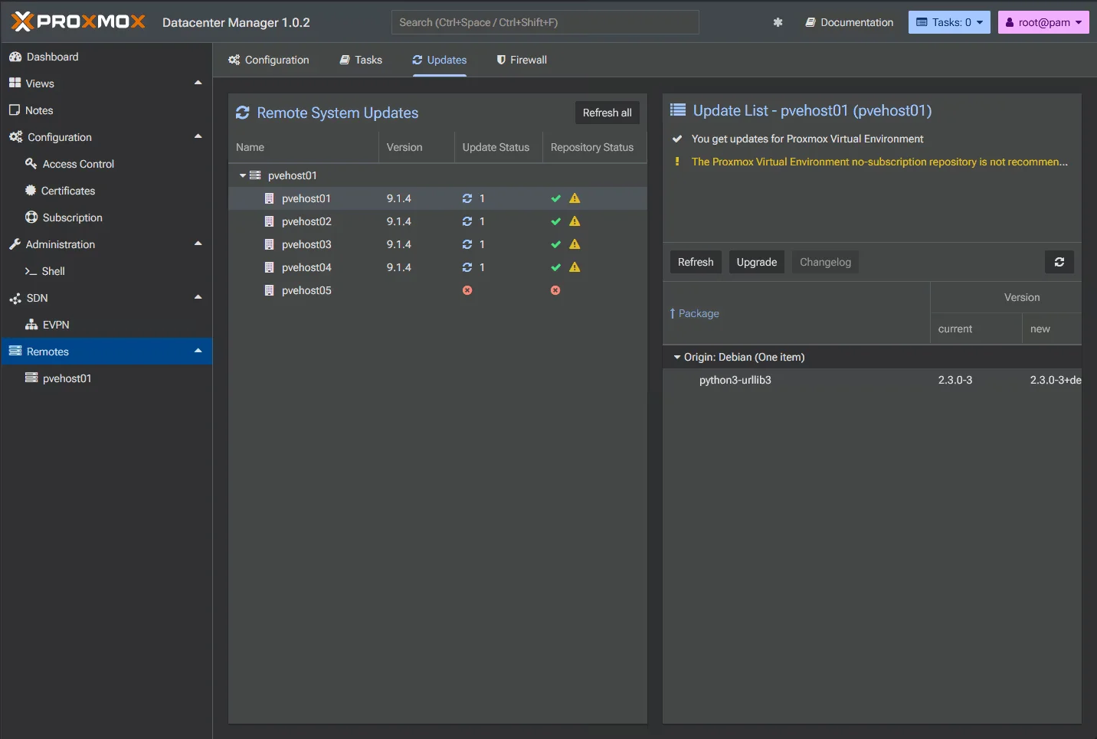
Task: Open the Documentation link
Action: 849,22
